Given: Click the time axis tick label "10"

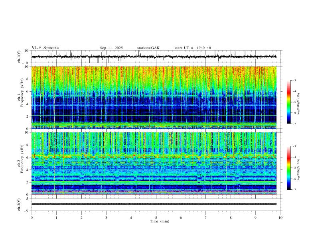Looking at the screenshot, I should pos(280,218).
